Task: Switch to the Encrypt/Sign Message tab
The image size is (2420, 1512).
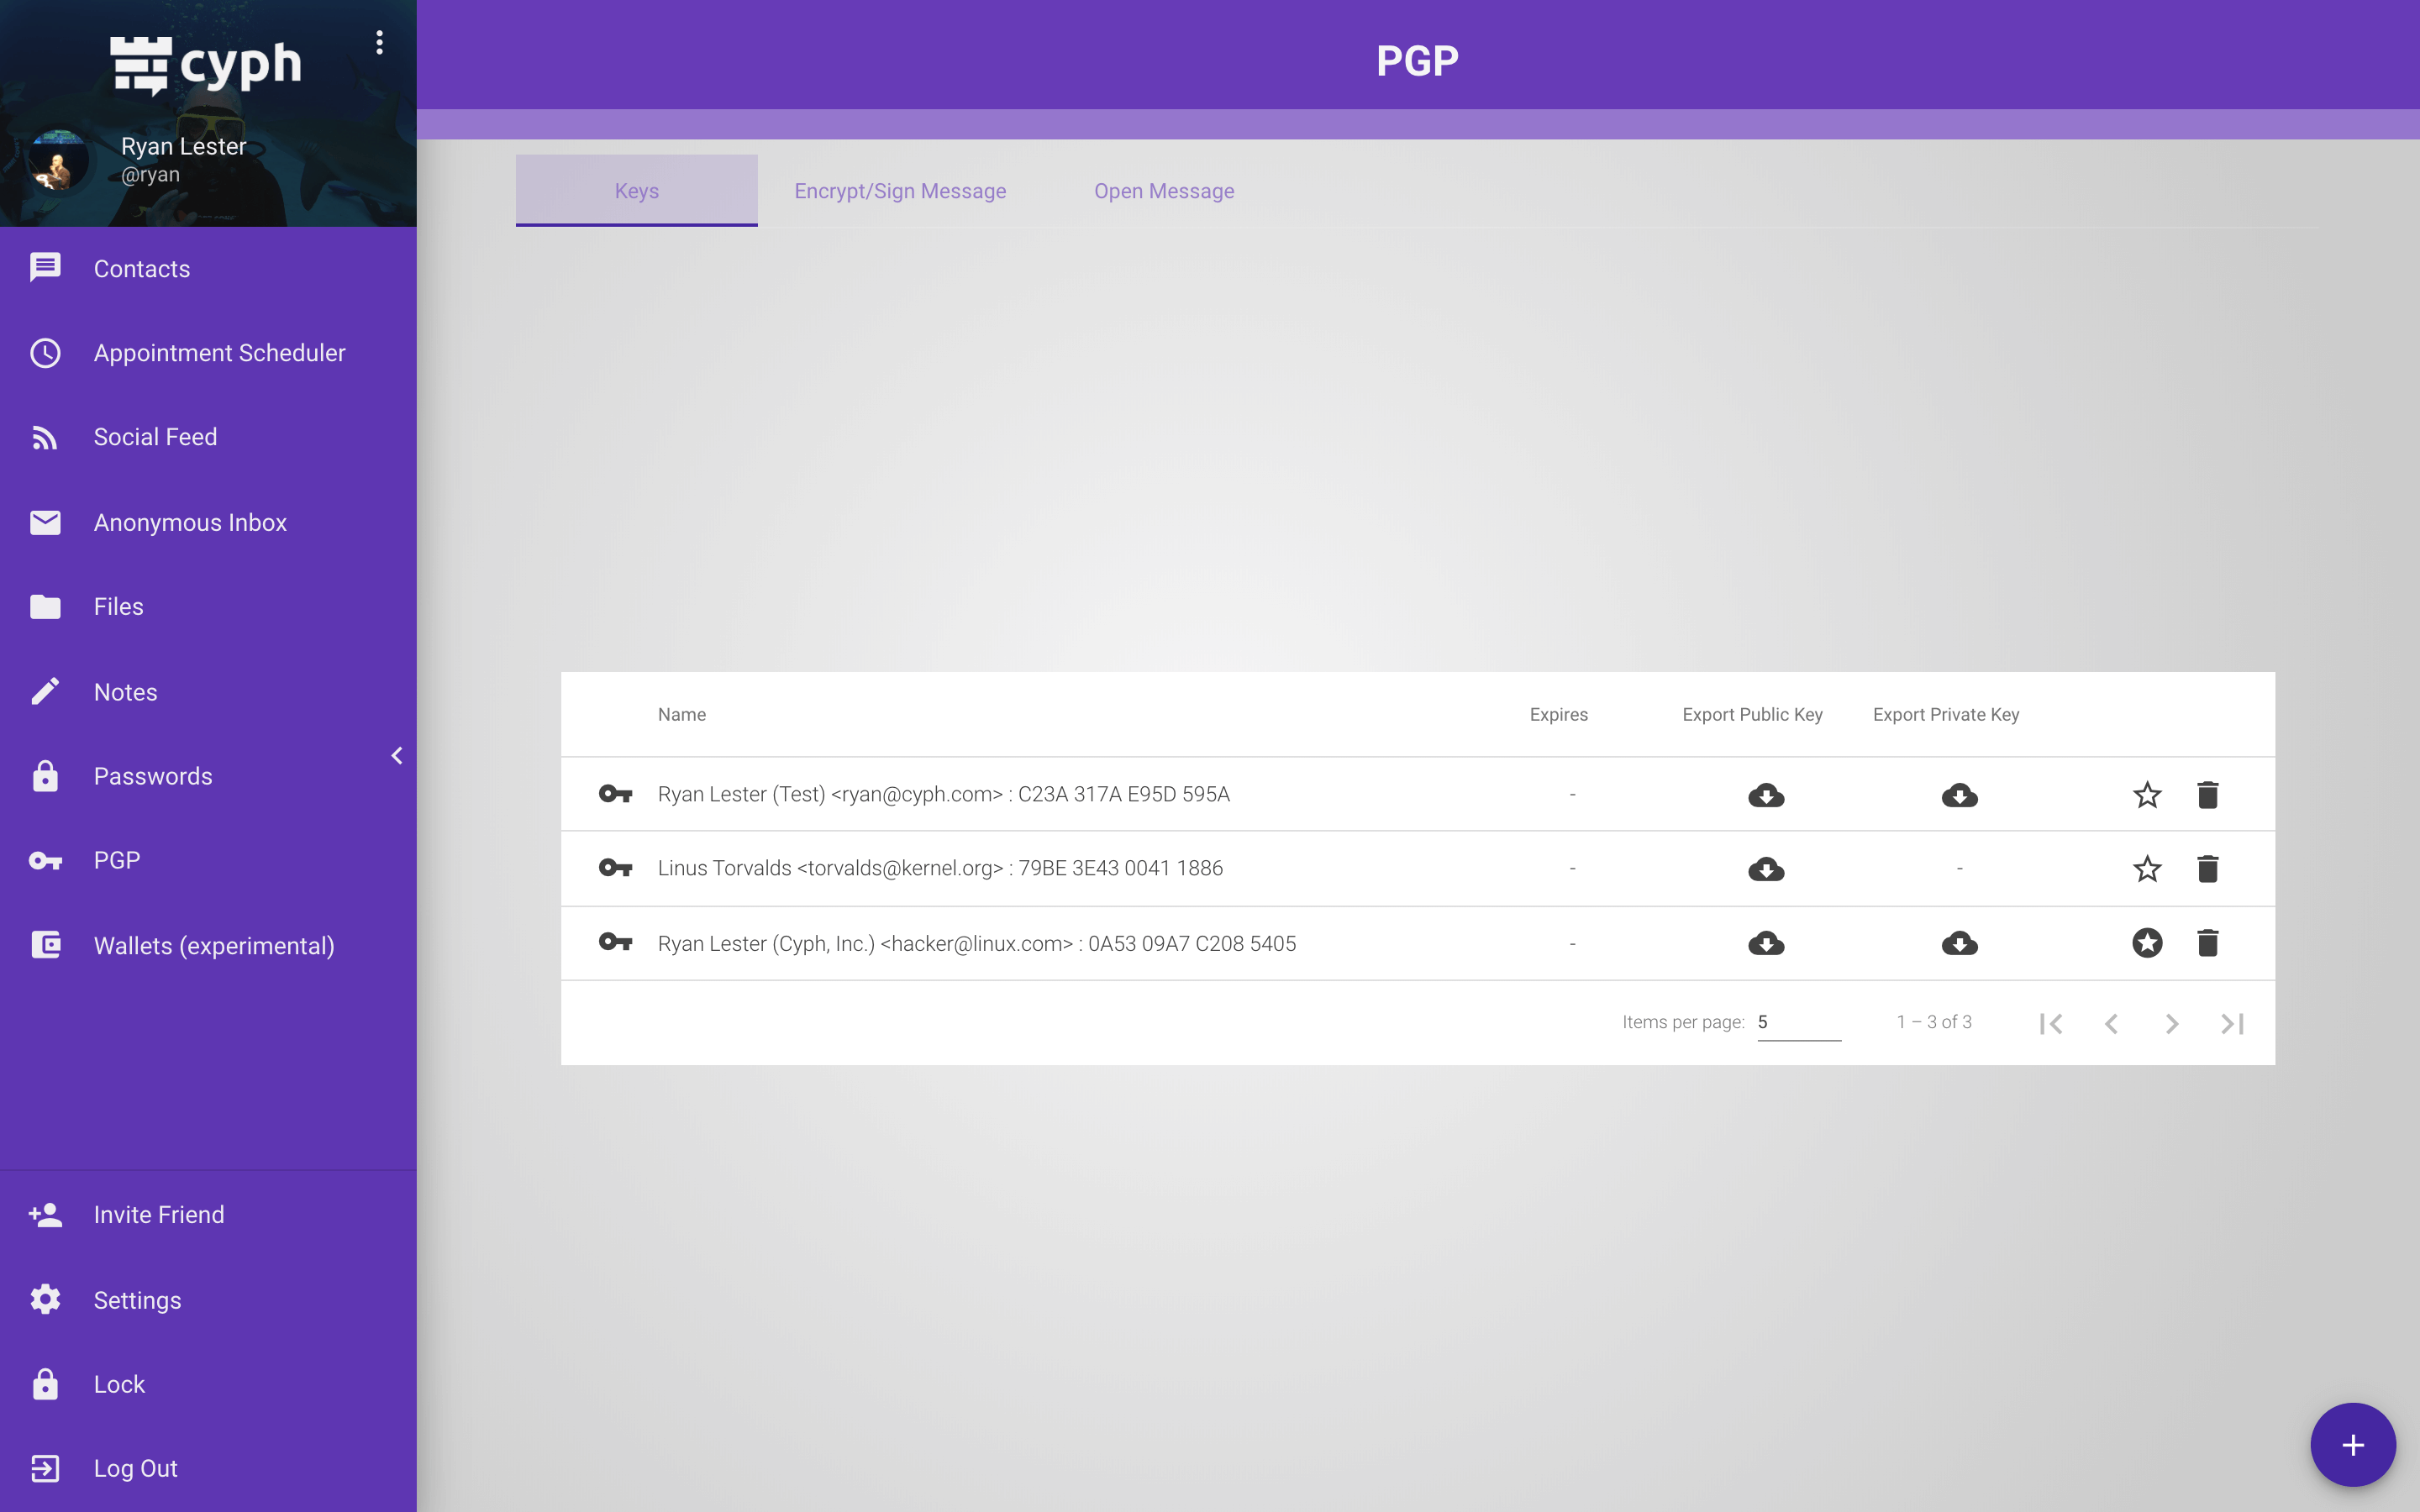Action: tap(900, 190)
